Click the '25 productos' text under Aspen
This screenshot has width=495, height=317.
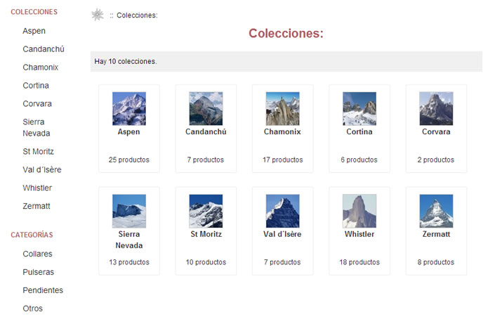(x=129, y=160)
